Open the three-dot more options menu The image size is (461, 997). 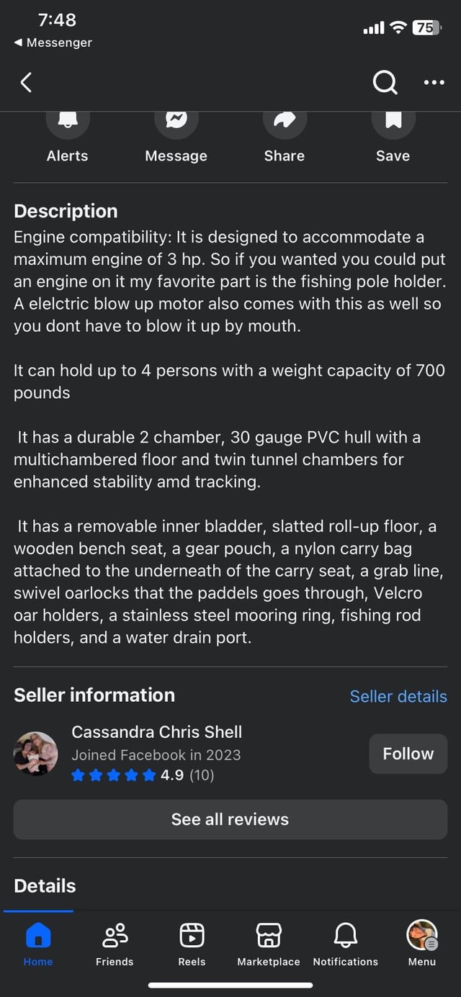point(434,83)
